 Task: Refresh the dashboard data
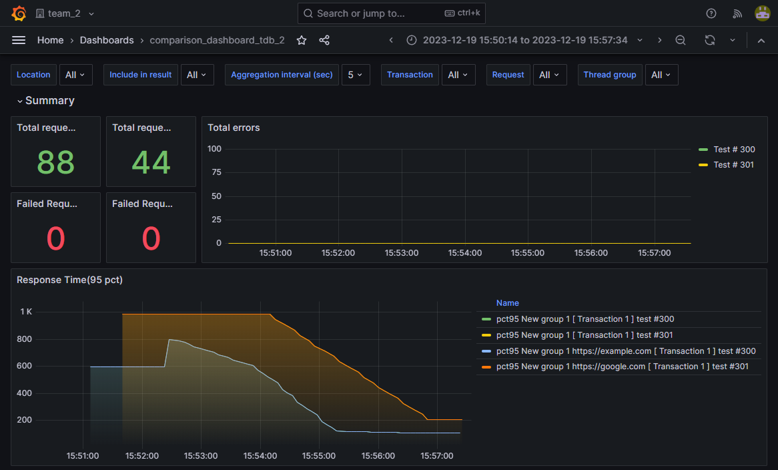[x=708, y=40]
